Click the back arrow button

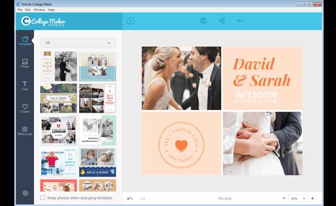coord(130,21)
